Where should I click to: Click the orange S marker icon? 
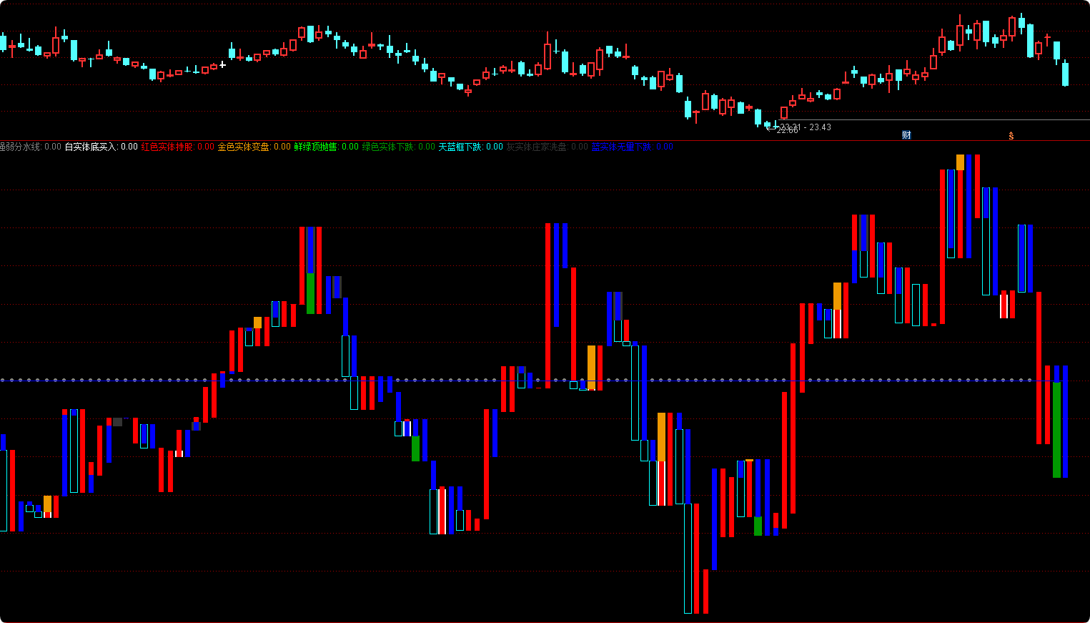pyautogui.click(x=1011, y=136)
